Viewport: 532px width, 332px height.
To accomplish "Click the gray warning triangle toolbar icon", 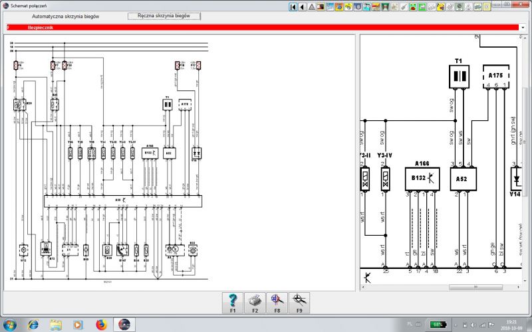I will [x=312, y=7].
